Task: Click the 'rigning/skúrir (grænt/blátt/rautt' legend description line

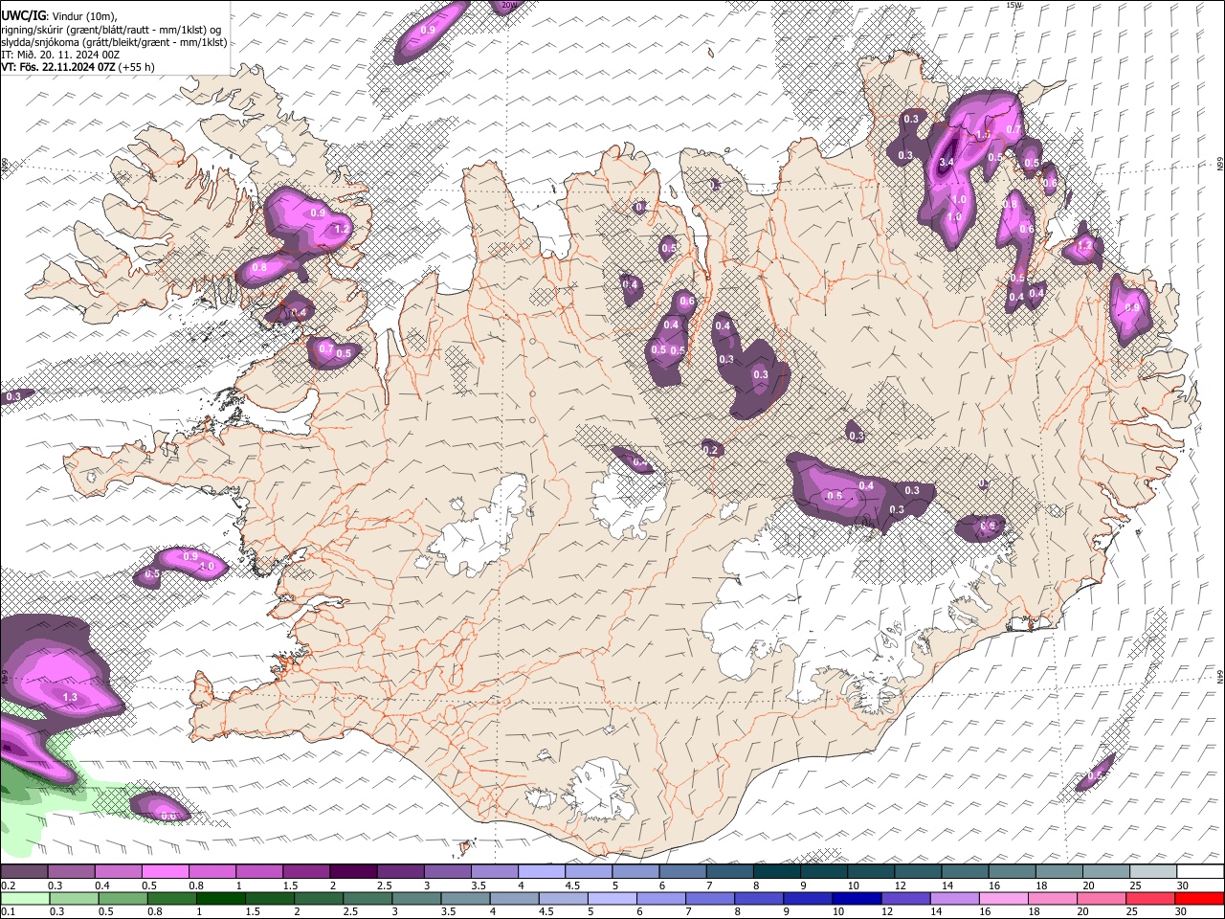Action: [x=110, y=29]
